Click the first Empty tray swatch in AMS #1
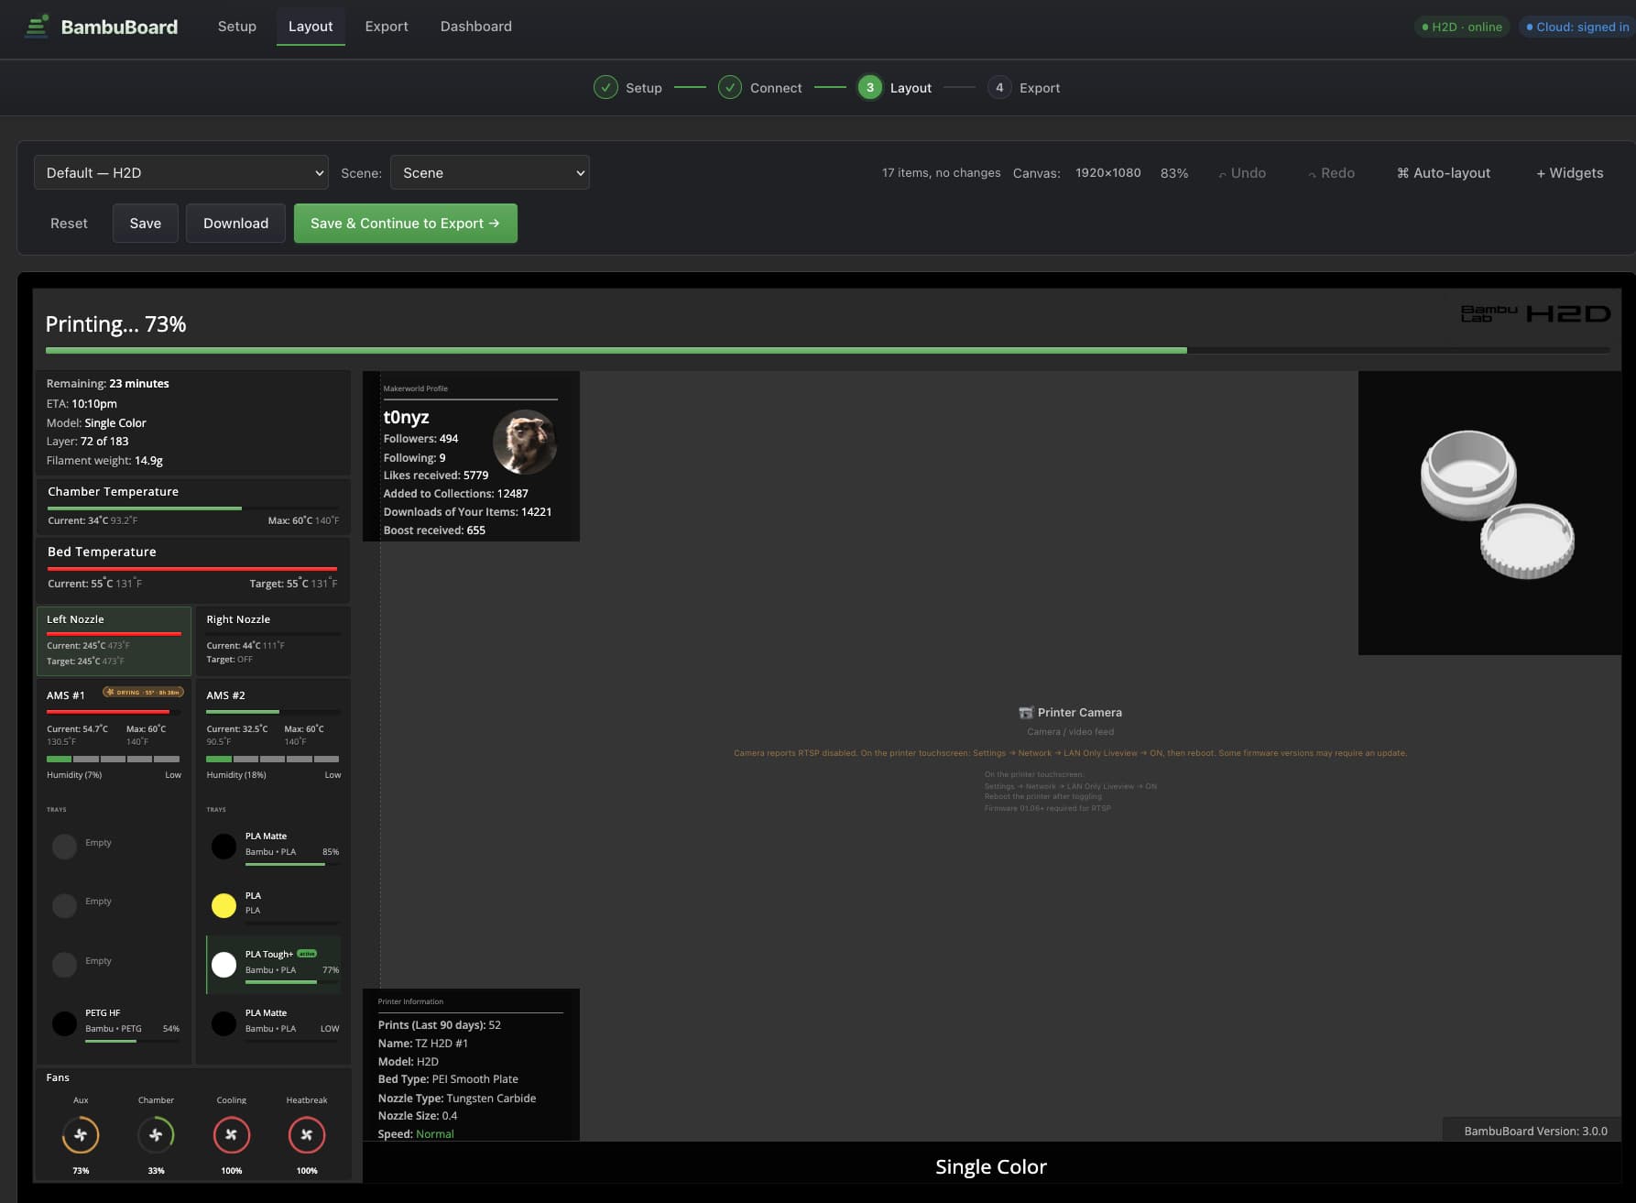Screen dimensions: 1636x1203 (64, 847)
